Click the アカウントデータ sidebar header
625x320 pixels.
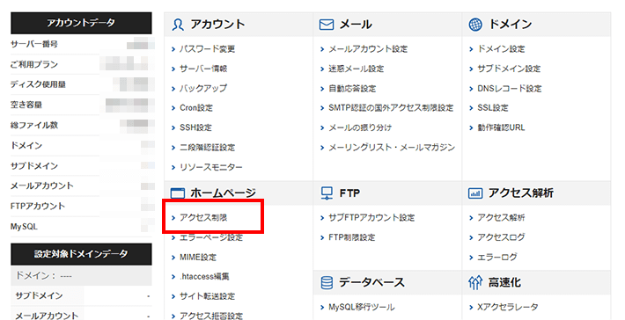click(x=81, y=23)
